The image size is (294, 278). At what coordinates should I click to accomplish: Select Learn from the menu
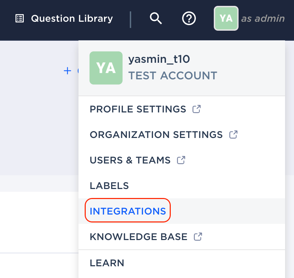click(107, 263)
